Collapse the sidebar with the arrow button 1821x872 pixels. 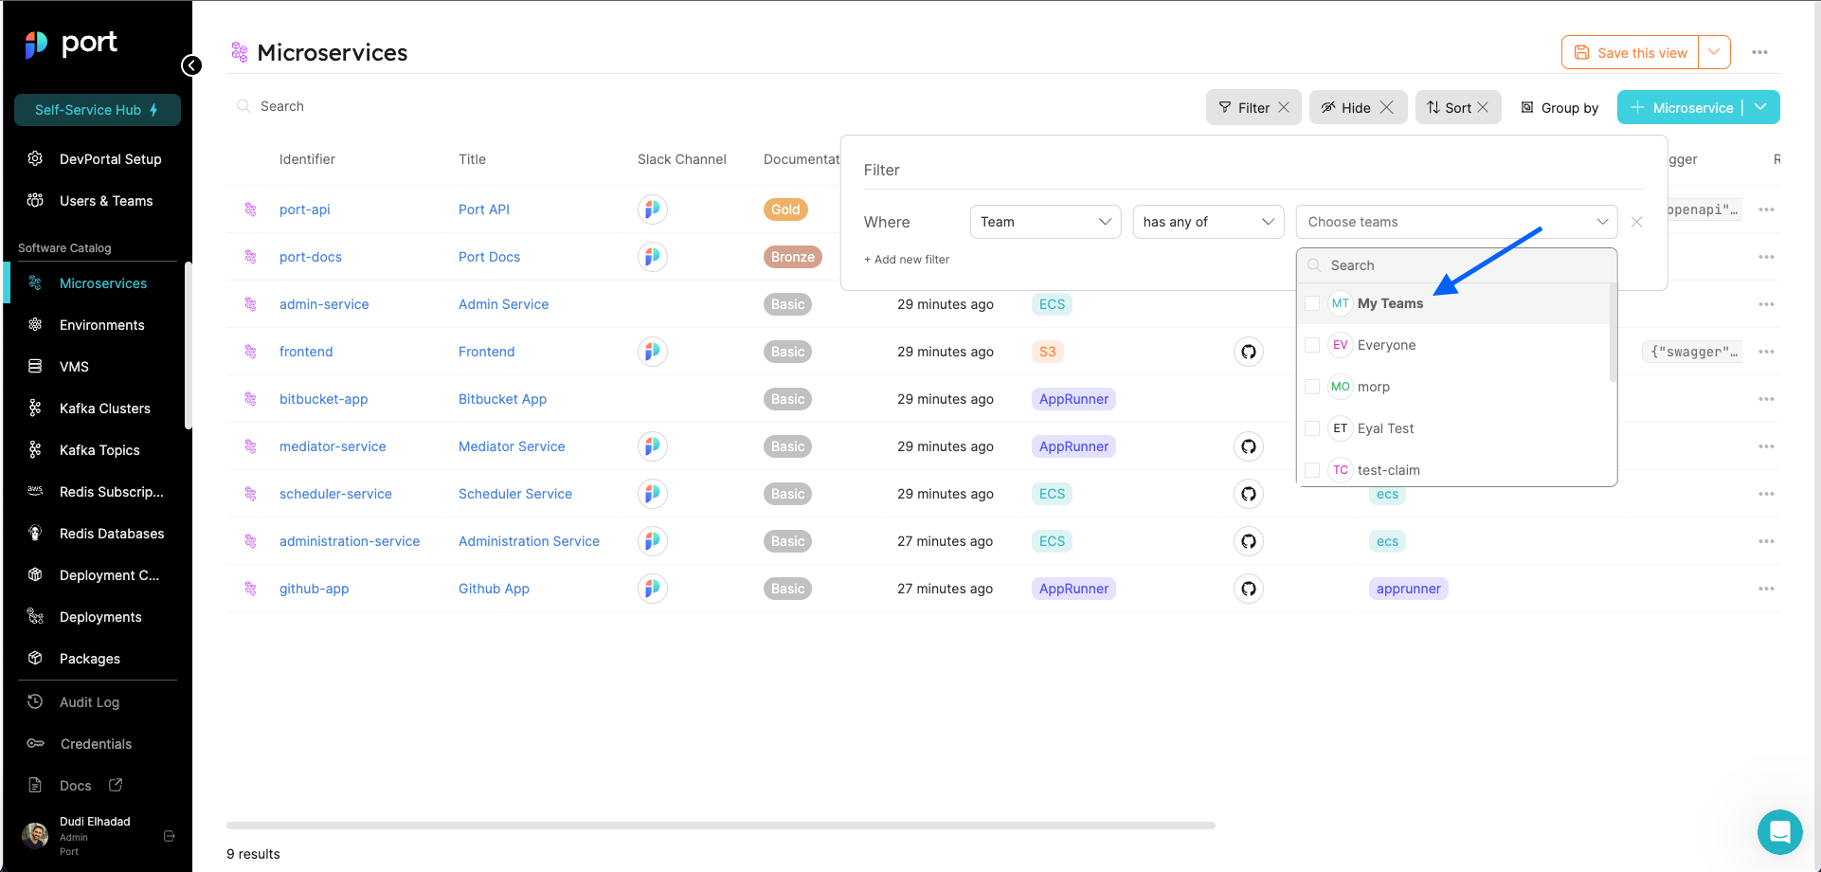tap(191, 65)
